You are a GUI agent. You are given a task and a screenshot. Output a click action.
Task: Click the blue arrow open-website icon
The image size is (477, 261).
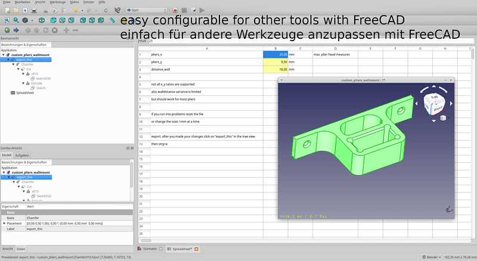click(x=16, y=30)
